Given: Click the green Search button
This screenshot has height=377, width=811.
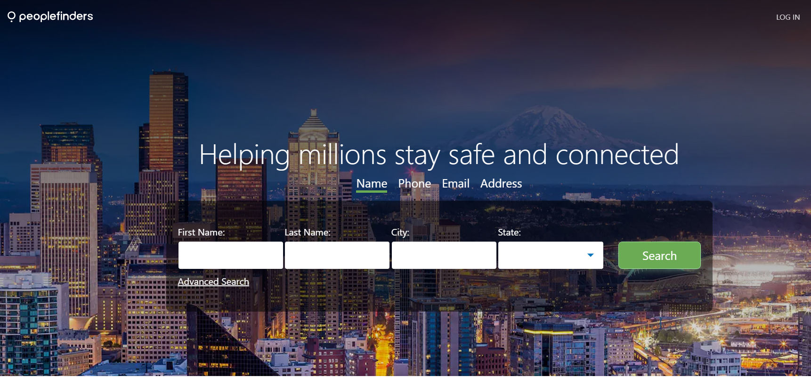Looking at the screenshot, I should point(659,255).
